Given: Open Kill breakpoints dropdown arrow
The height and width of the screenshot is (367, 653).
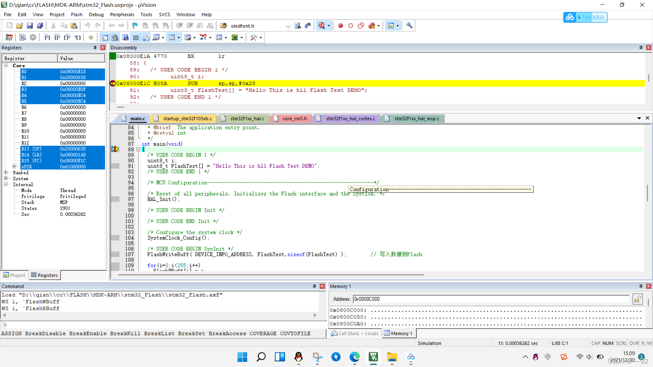Looking at the screenshot, I should coord(378,26).
